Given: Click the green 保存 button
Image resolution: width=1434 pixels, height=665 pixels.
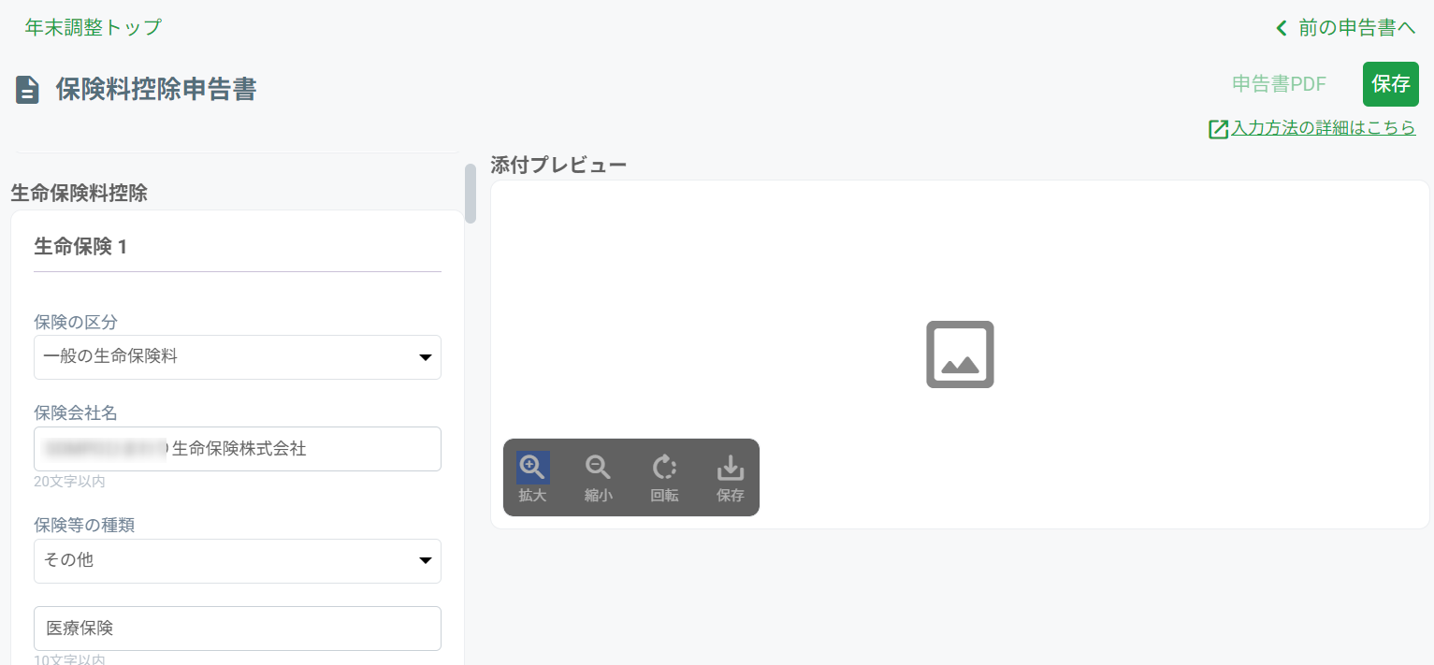Looking at the screenshot, I should (1391, 84).
